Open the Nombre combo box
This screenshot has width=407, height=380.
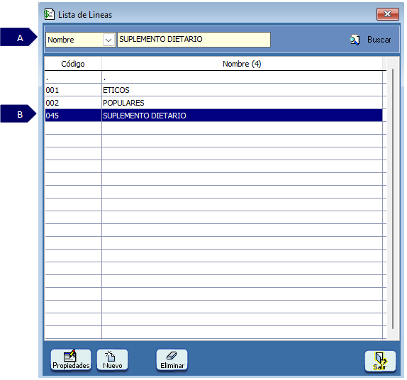80,40
